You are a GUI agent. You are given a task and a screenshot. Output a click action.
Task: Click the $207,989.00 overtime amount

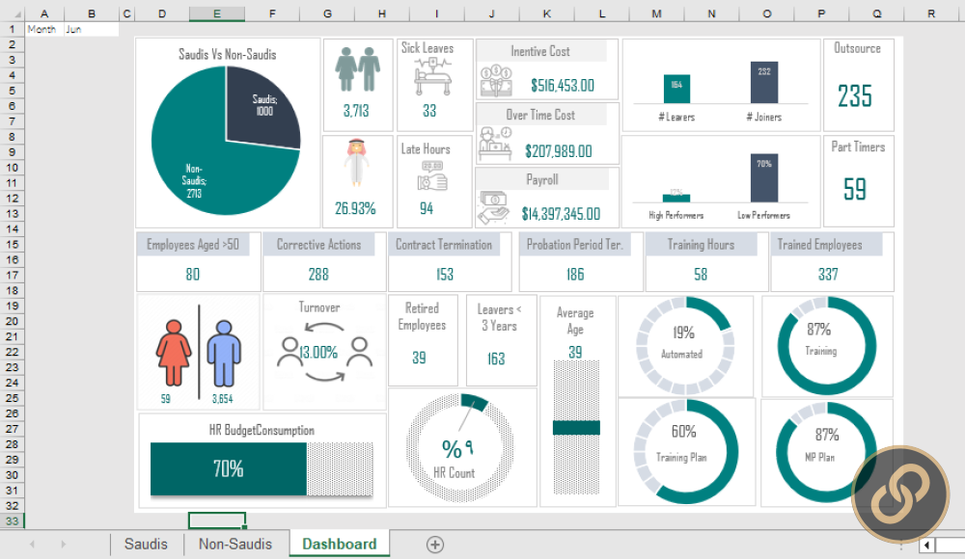click(x=558, y=150)
